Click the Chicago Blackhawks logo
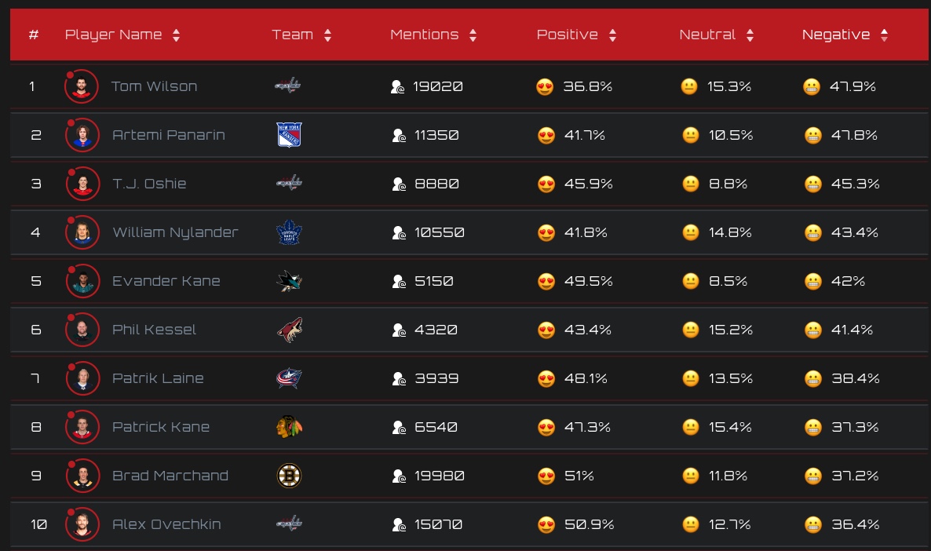This screenshot has height=551, width=931. (x=289, y=427)
